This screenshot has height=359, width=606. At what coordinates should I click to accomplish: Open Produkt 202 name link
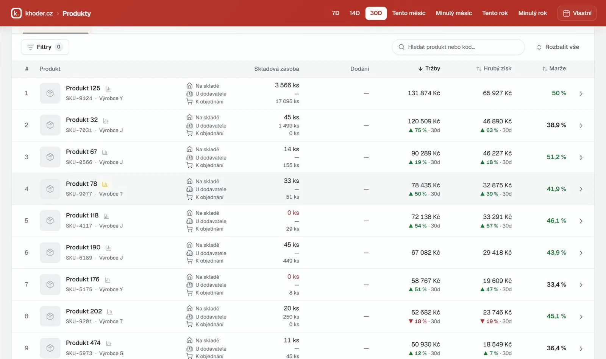click(84, 311)
